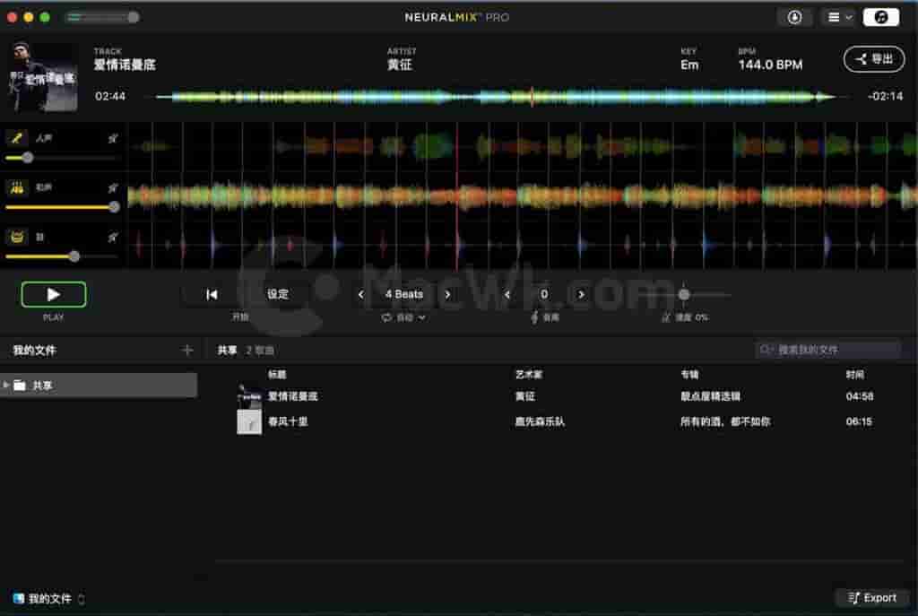Open the list view menu dropdown in title bar

pos(838,17)
